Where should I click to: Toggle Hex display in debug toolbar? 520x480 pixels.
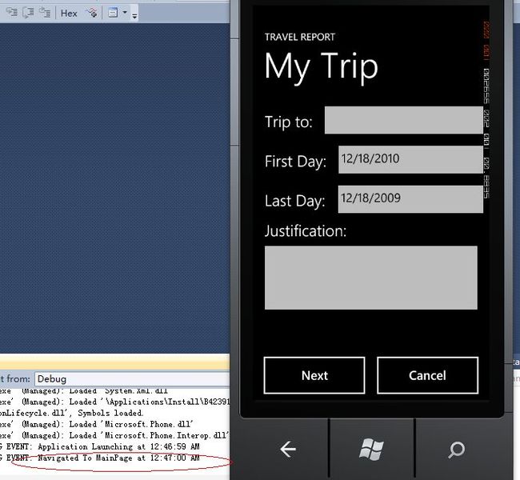tap(69, 14)
